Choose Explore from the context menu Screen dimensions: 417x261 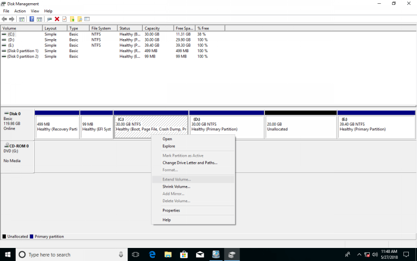(193, 146)
